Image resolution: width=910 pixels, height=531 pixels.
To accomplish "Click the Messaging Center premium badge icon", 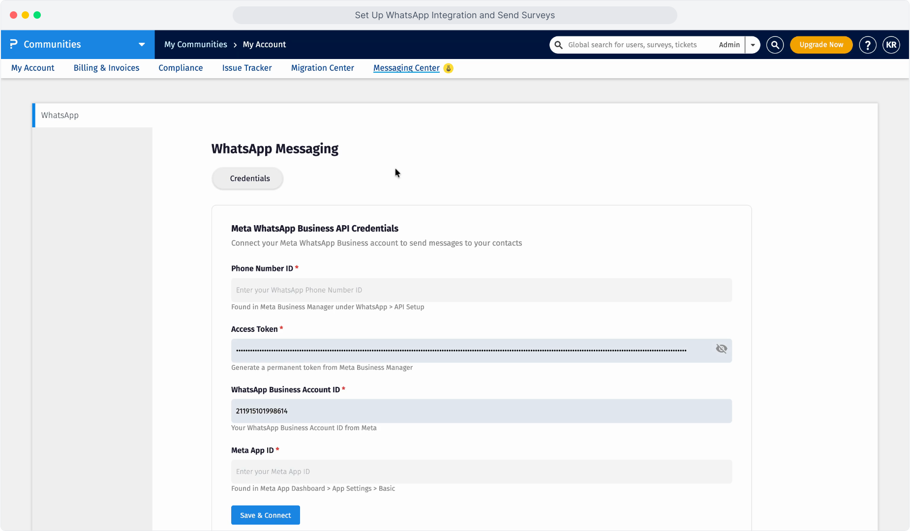I will pyautogui.click(x=448, y=68).
